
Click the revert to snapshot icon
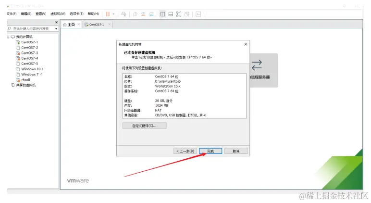[x=143, y=14]
